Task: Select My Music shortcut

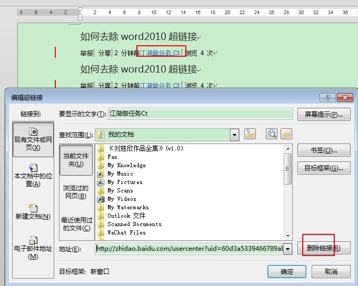Action: (x=115, y=174)
